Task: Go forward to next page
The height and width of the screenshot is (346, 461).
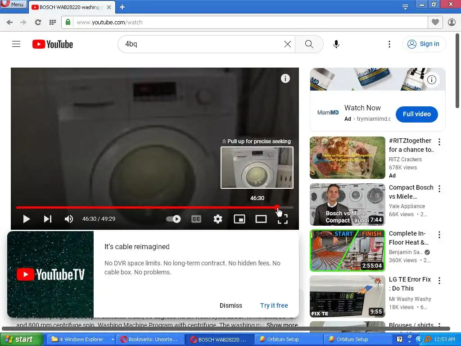Action: pyautogui.click(x=23, y=23)
